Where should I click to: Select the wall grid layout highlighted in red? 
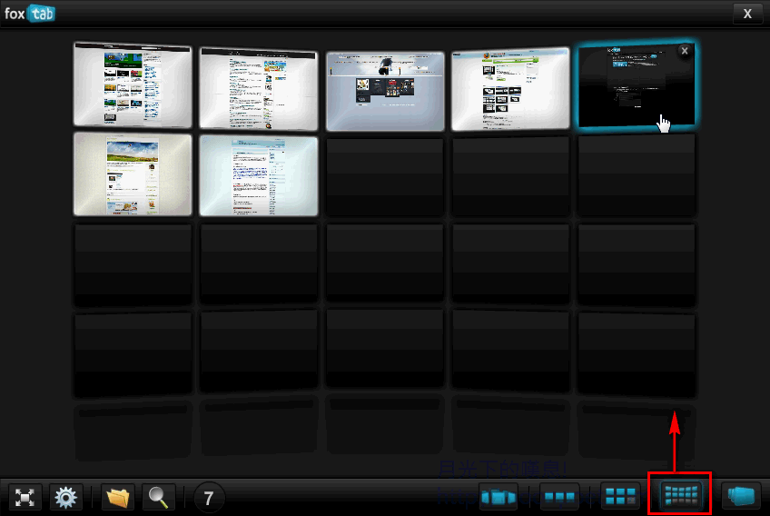680,495
